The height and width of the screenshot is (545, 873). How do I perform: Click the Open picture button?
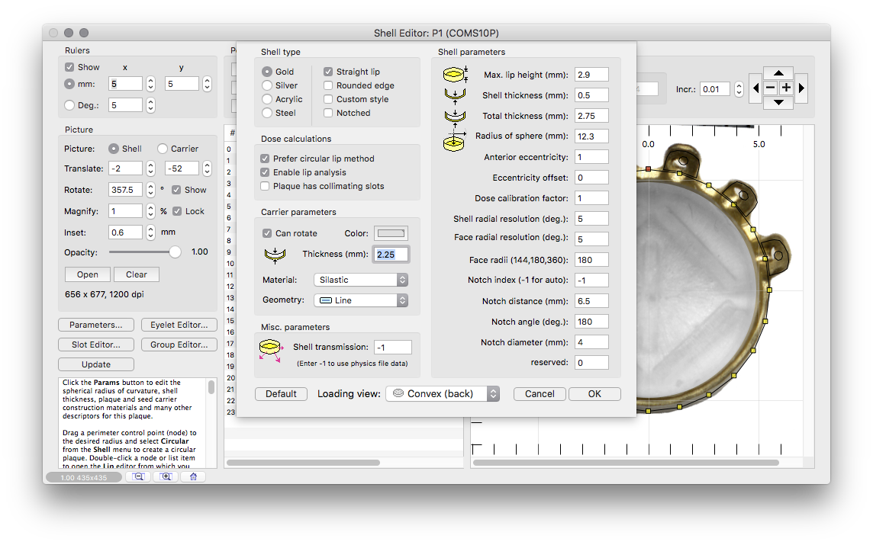click(x=88, y=274)
